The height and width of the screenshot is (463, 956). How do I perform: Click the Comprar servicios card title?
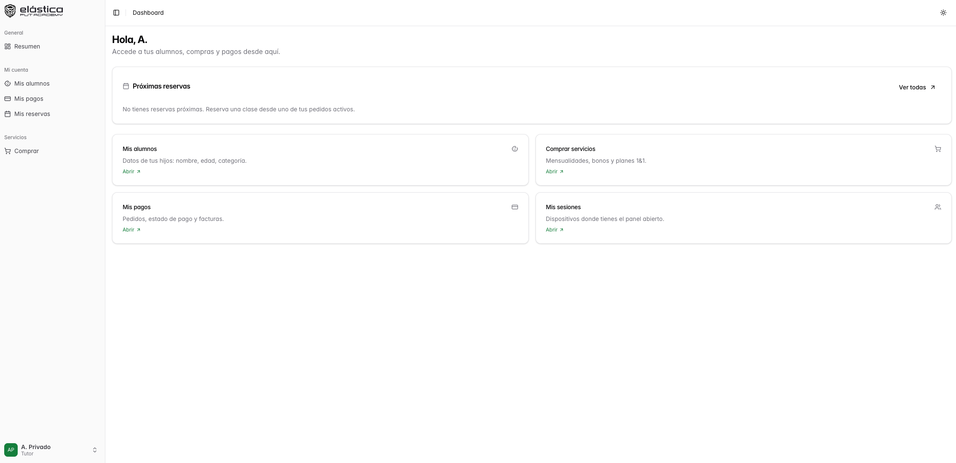(x=570, y=149)
